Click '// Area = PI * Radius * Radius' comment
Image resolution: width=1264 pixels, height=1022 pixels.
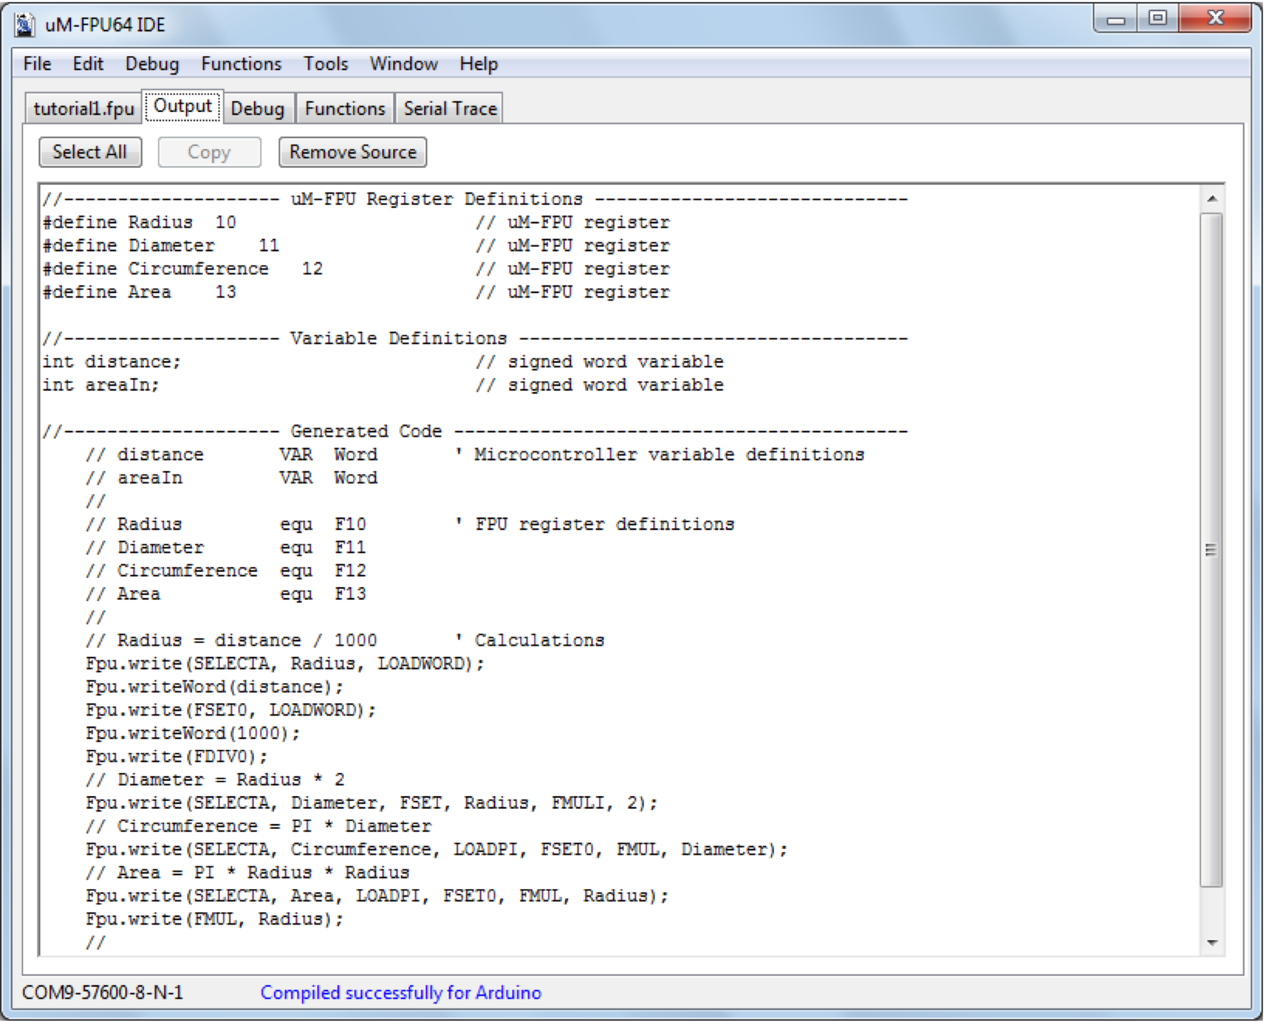248,872
